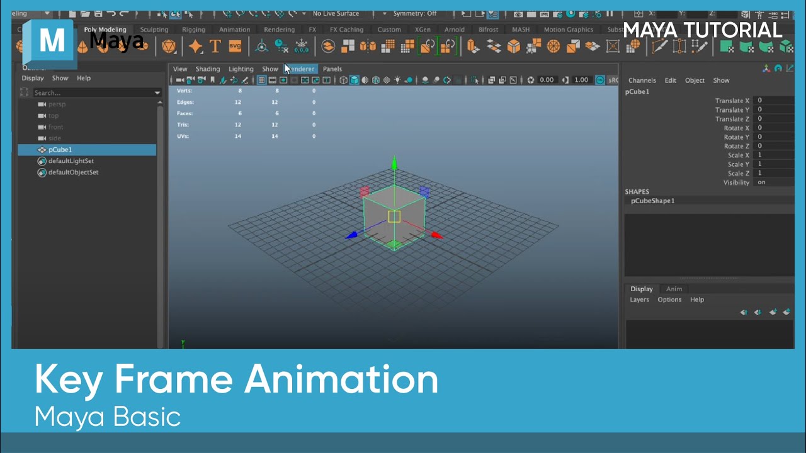806x453 pixels.
Task: Click the Open Scene folder icon
Action: pyautogui.click(x=85, y=13)
